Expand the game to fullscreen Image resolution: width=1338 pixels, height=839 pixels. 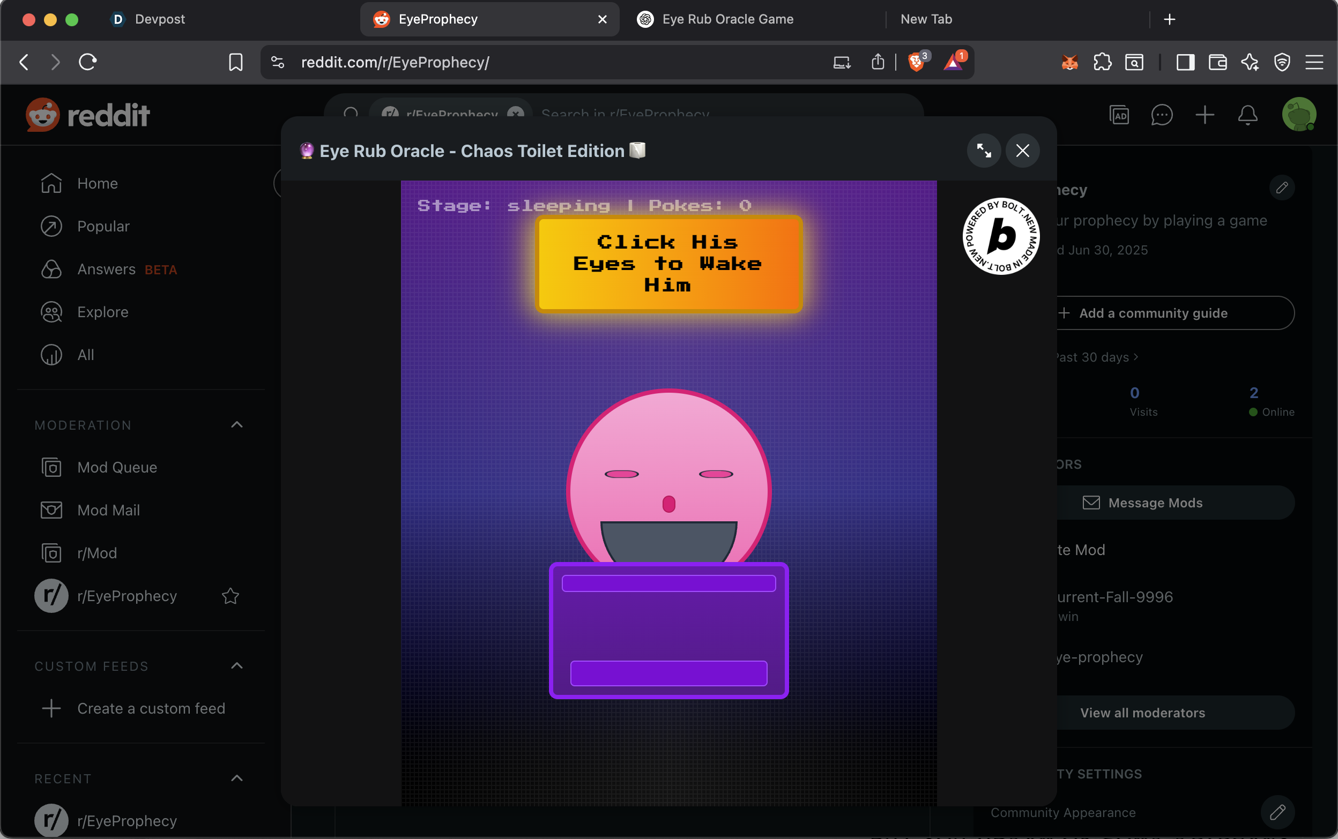tap(984, 151)
